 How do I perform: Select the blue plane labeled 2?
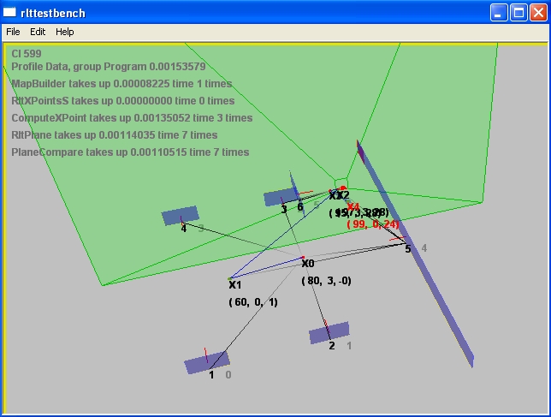[x=329, y=332]
